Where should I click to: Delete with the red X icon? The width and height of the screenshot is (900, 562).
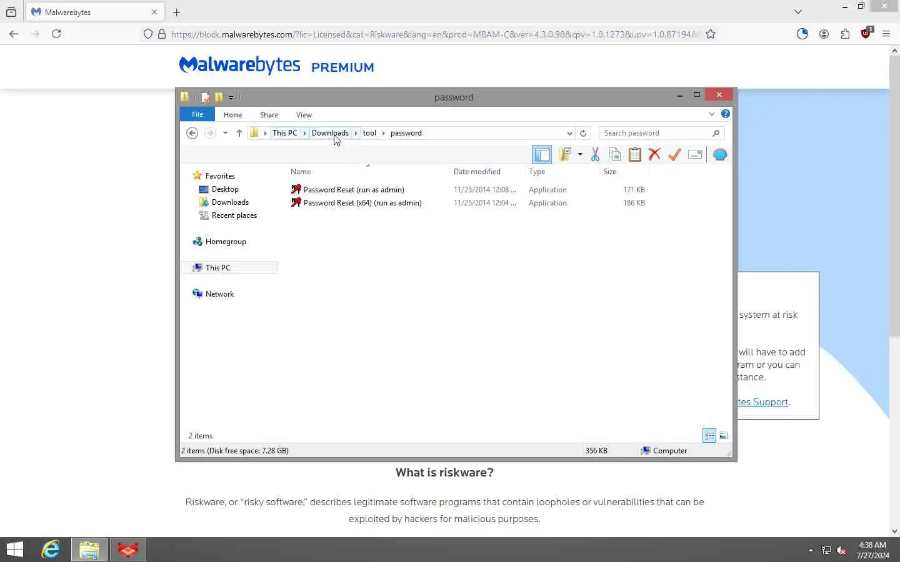pos(654,154)
